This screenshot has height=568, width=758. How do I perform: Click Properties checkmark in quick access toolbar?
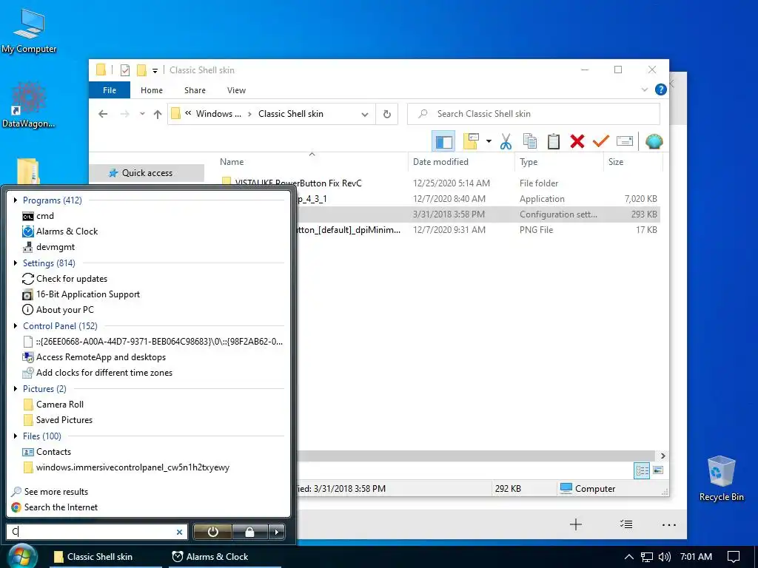click(x=124, y=70)
